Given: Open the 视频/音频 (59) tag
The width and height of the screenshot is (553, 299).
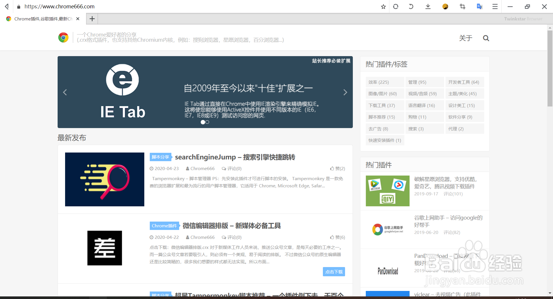Looking at the screenshot, I should 425,94.
